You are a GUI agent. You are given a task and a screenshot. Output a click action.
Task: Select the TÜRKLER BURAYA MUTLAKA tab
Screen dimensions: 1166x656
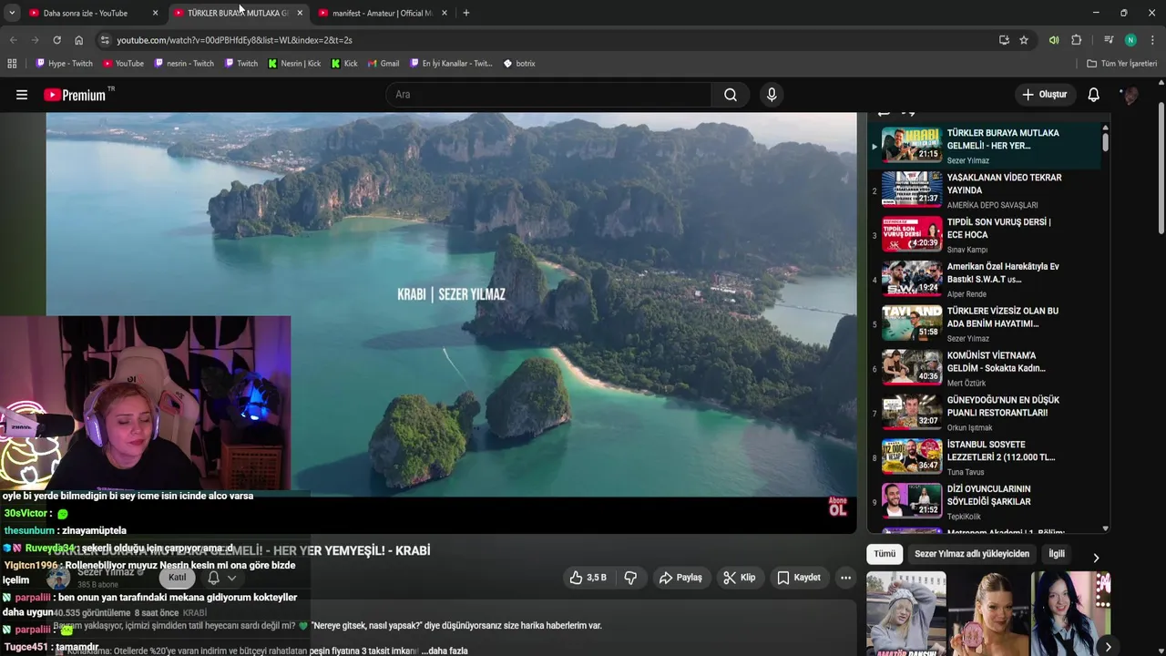tap(238, 13)
